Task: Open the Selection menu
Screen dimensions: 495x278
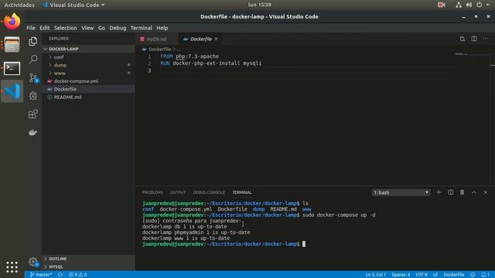Action: [65, 28]
